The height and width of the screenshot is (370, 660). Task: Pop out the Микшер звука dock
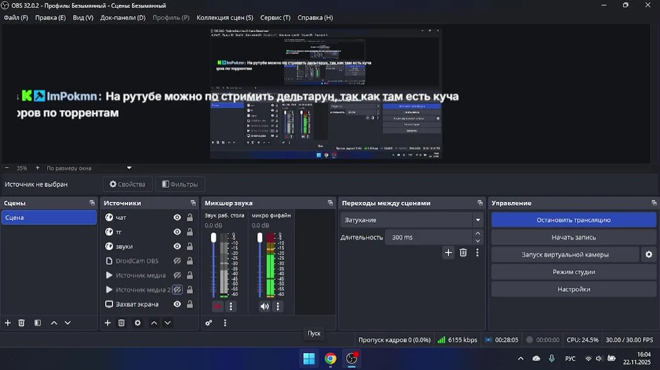[x=331, y=203]
